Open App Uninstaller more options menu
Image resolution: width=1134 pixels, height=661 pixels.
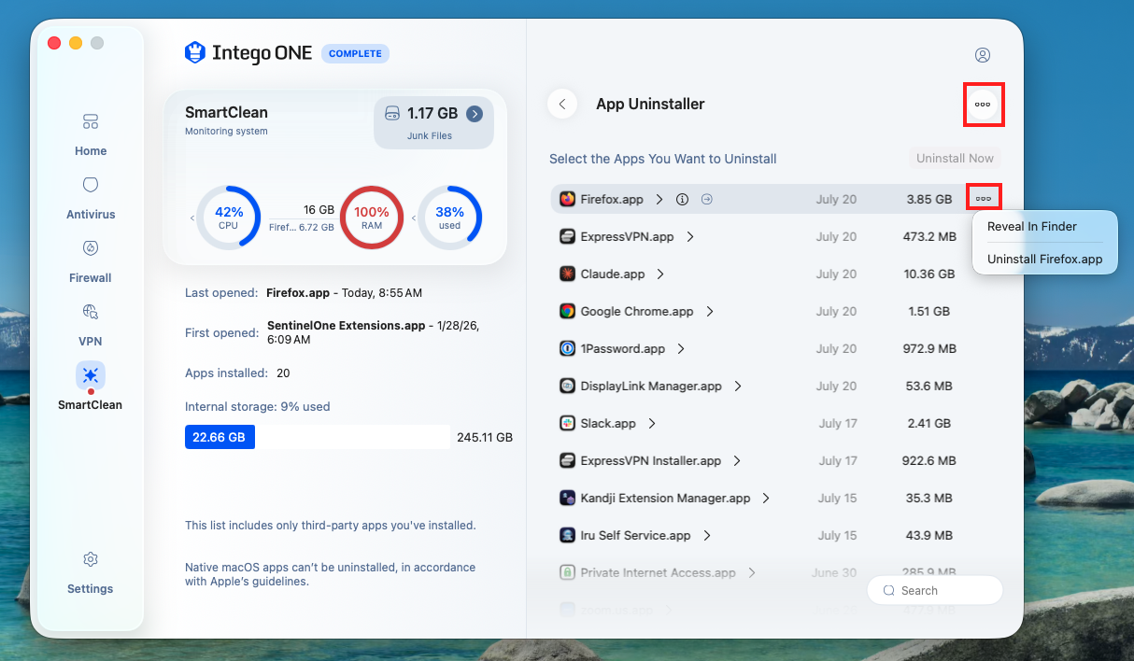click(983, 105)
